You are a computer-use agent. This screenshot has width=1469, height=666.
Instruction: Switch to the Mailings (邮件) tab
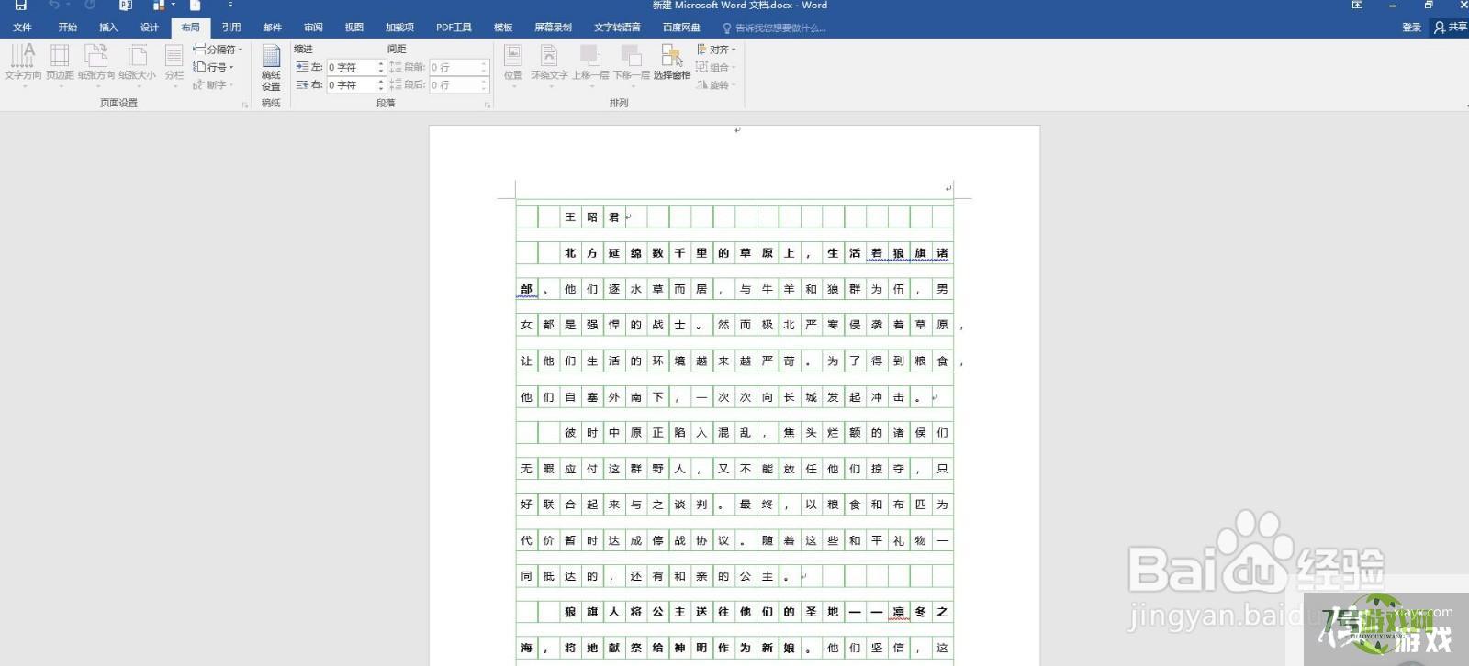[273, 28]
